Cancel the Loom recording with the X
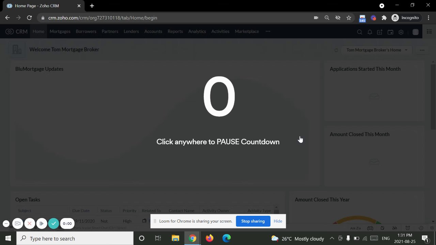 [30, 224]
